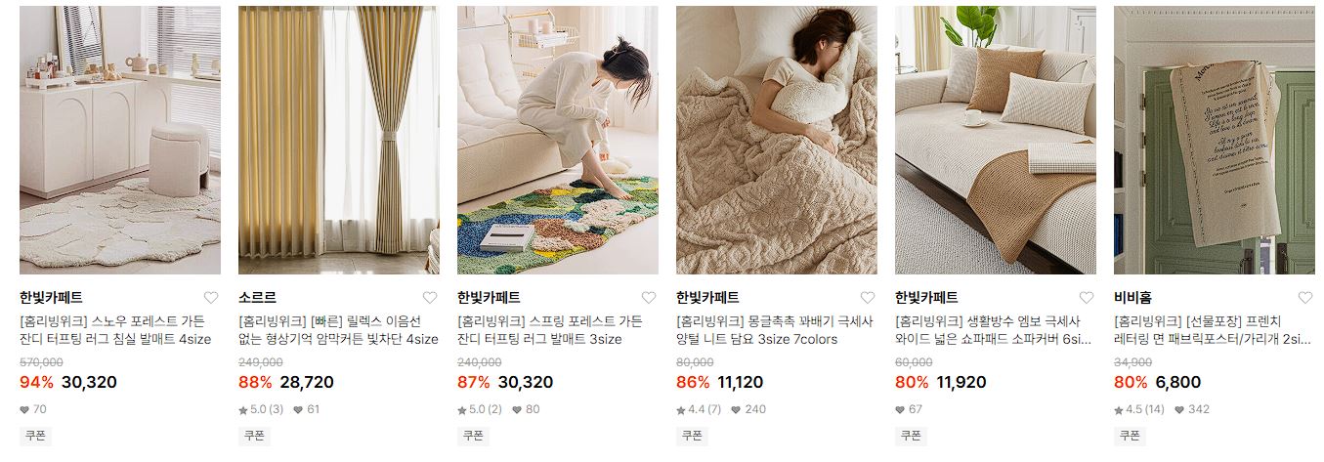This screenshot has width=1324, height=462.
Task: Add the knit blanket to wishlist heart
Action: point(868,298)
